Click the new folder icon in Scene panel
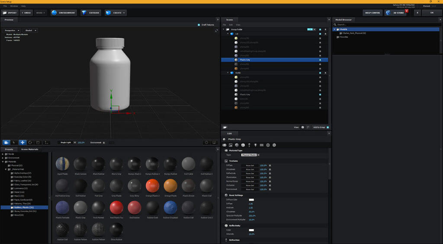This screenshot has height=244, width=443. point(225,127)
